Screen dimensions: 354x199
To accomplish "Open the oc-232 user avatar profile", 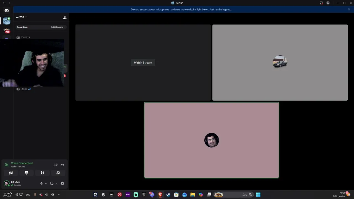I will [7, 183].
